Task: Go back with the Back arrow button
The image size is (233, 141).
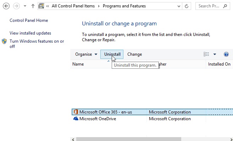Action: tap(6, 6)
